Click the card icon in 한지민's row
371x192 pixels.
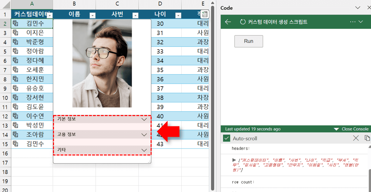click(16, 79)
